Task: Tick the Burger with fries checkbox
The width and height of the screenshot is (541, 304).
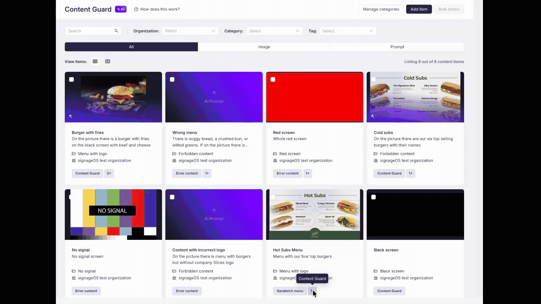Action: (x=72, y=80)
